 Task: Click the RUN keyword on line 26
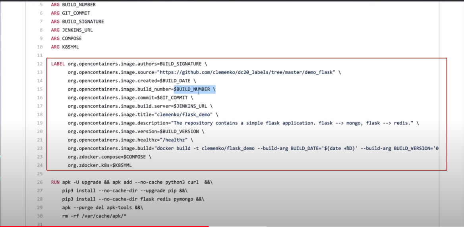click(55, 182)
